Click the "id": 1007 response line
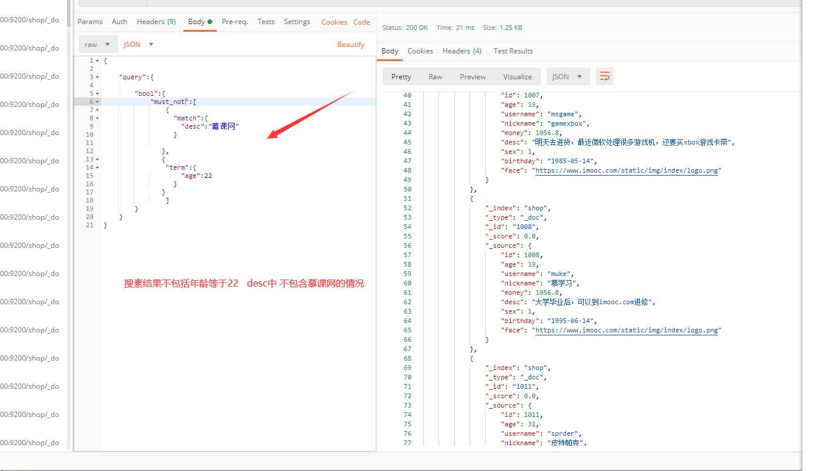This screenshot has height=471, width=820. click(x=522, y=95)
